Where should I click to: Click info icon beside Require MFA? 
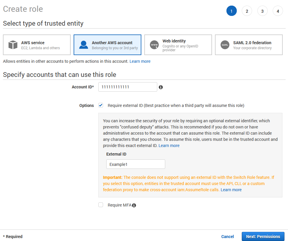coord(134,205)
